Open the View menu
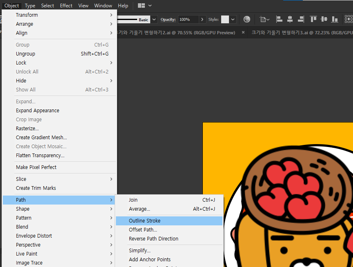The width and height of the screenshot is (353, 267). [83, 6]
